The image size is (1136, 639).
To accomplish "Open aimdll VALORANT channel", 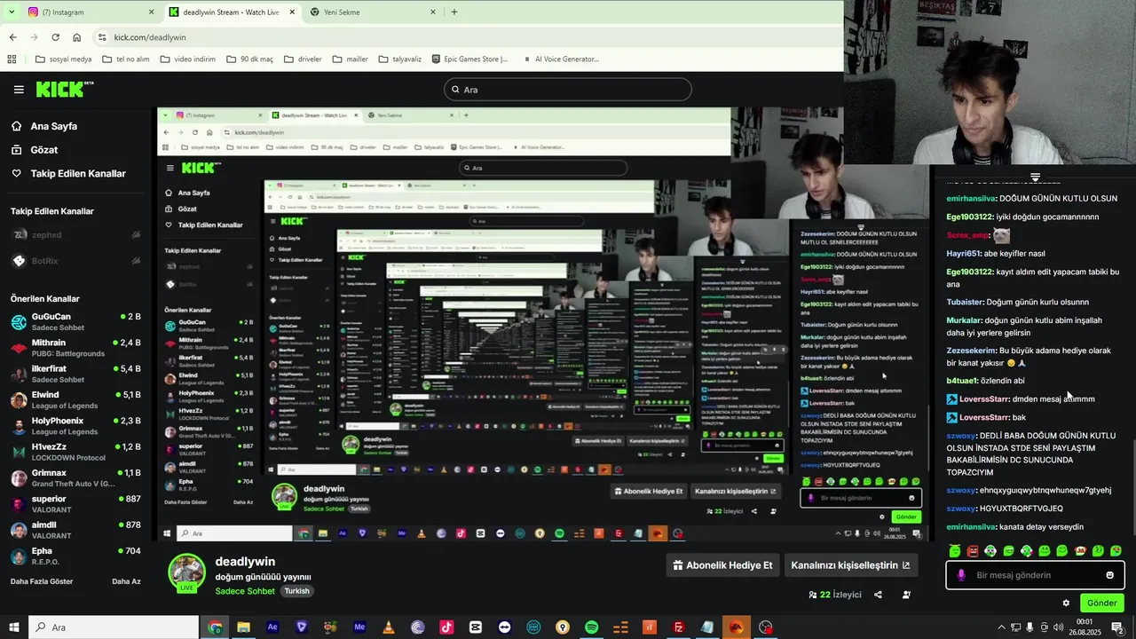I will click(x=75, y=530).
